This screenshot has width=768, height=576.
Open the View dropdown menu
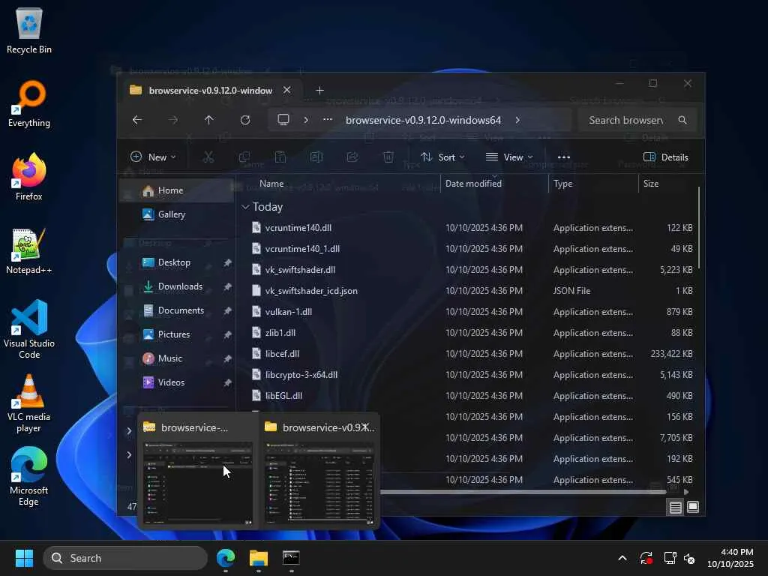pyautogui.click(x=509, y=157)
